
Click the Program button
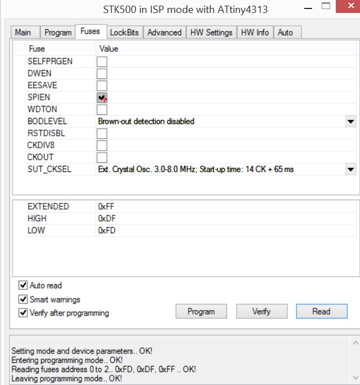click(201, 311)
